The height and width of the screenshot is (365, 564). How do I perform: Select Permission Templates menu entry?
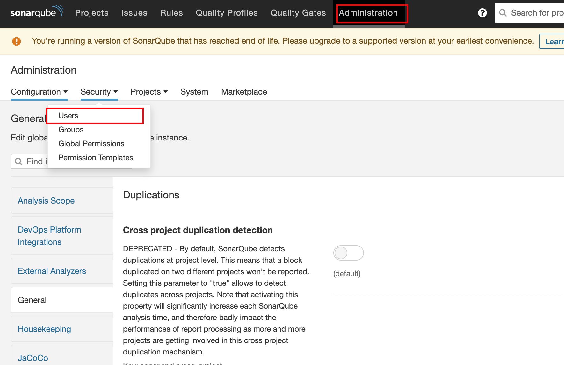[99, 158]
